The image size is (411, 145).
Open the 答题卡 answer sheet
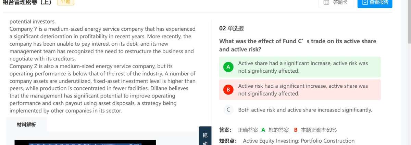tap(336, 3)
